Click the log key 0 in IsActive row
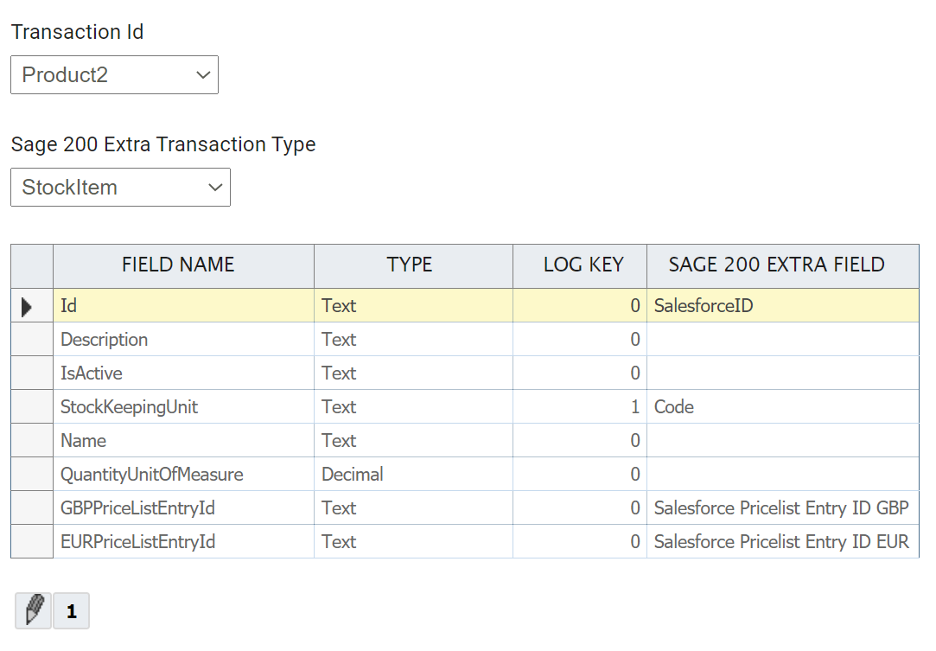Image resolution: width=936 pixels, height=651 pixels. click(x=580, y=373)
